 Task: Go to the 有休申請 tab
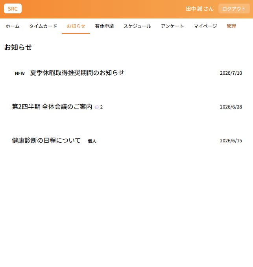tap(104, 26)
